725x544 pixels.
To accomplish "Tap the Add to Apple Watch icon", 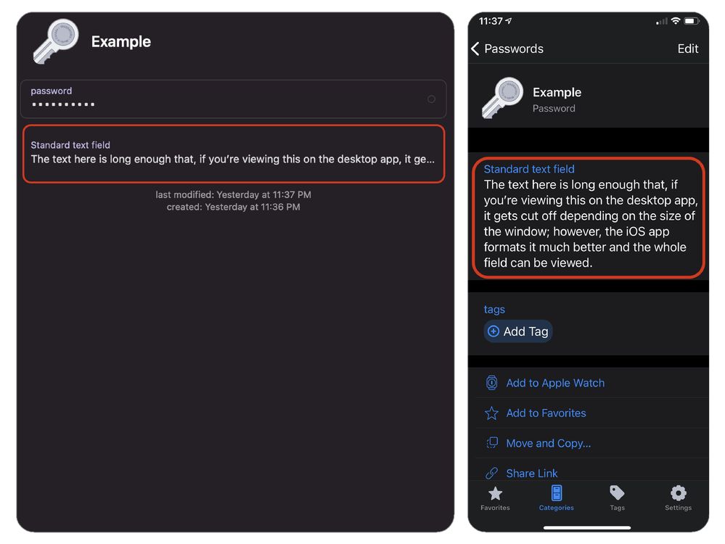I will pos(491,383).
